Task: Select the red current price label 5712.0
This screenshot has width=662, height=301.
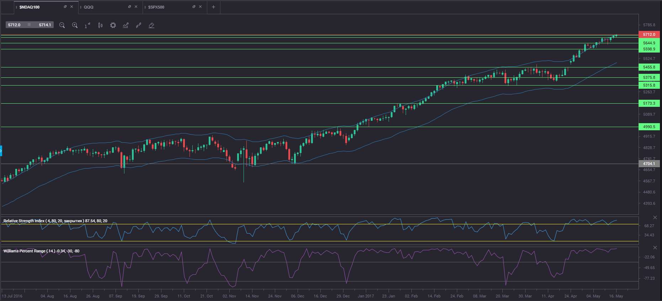Action: pyautogui.click(x=649, y=34)
